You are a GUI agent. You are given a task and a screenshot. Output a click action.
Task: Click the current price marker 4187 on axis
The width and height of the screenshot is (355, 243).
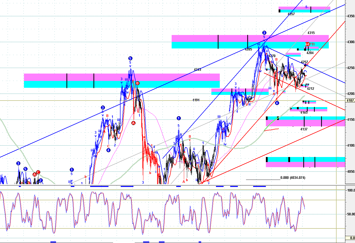pyautogui.click(x=350, y=101)
